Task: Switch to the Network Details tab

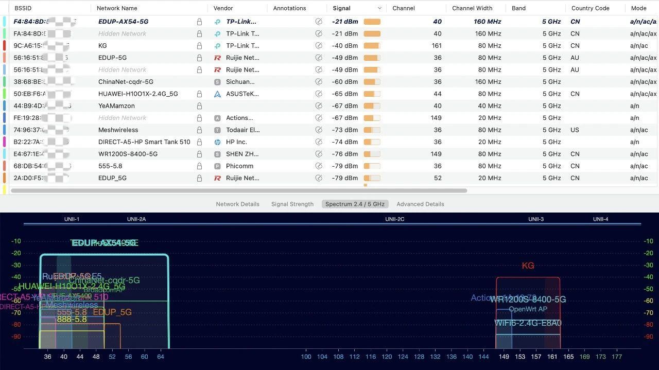Action: (x=237, y=204)
